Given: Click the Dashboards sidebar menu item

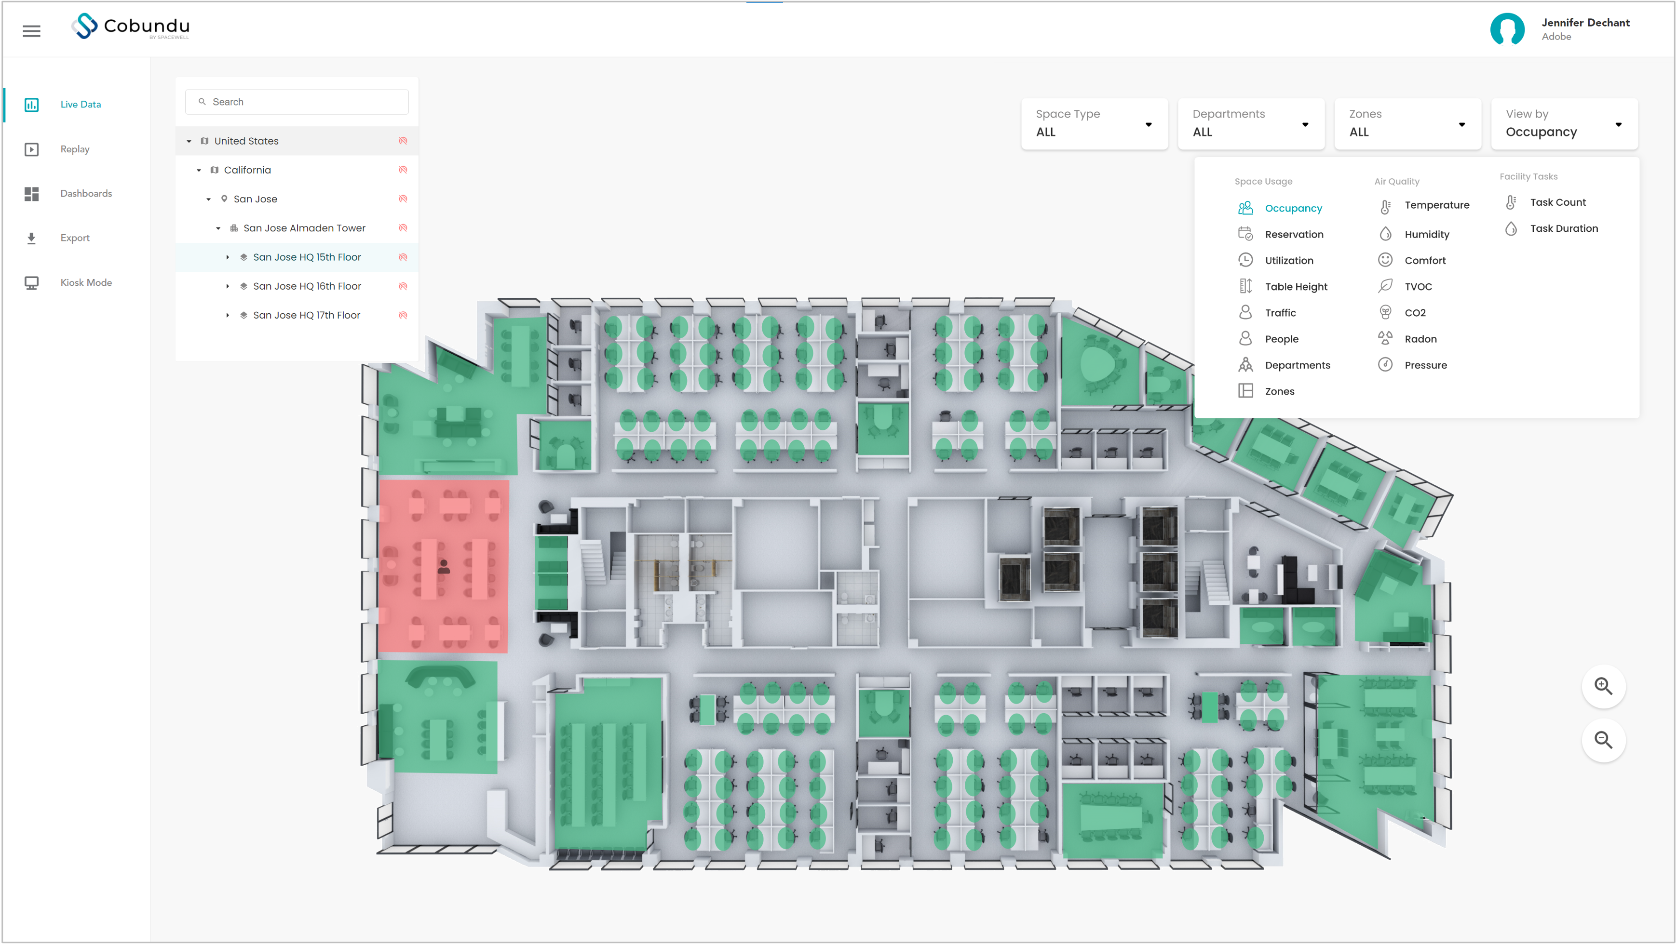Looking at the screenshot, I should (x=86, y=193).
